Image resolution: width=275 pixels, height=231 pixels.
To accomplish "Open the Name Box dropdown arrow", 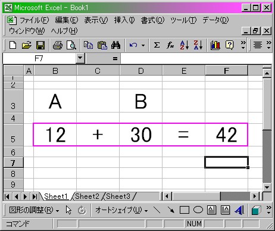I will (80, 58).
